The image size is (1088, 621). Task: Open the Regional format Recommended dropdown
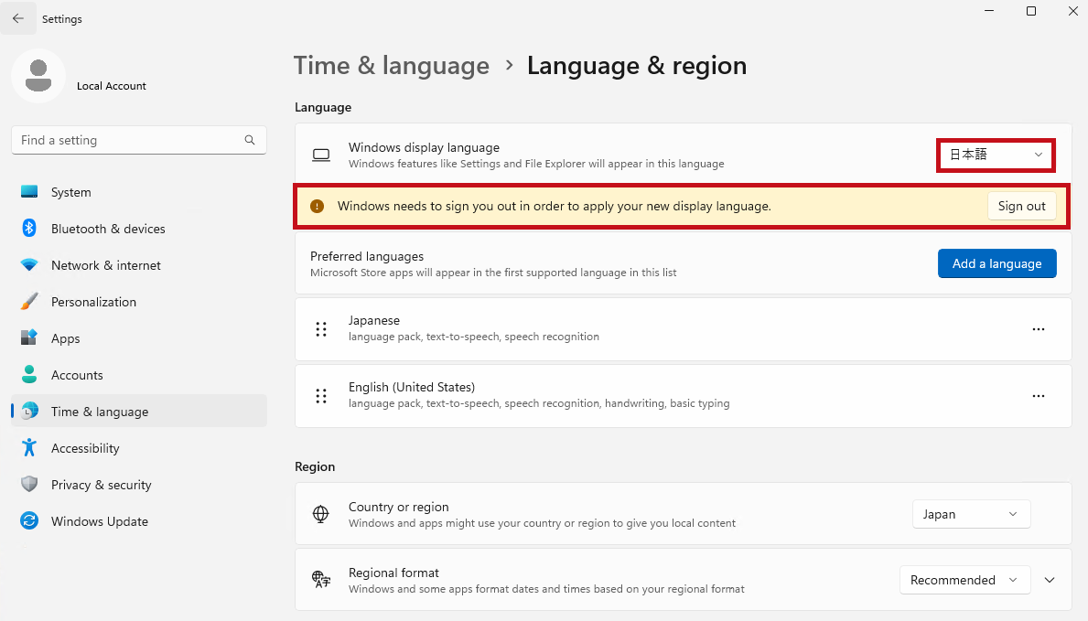[x=964, y=580]
